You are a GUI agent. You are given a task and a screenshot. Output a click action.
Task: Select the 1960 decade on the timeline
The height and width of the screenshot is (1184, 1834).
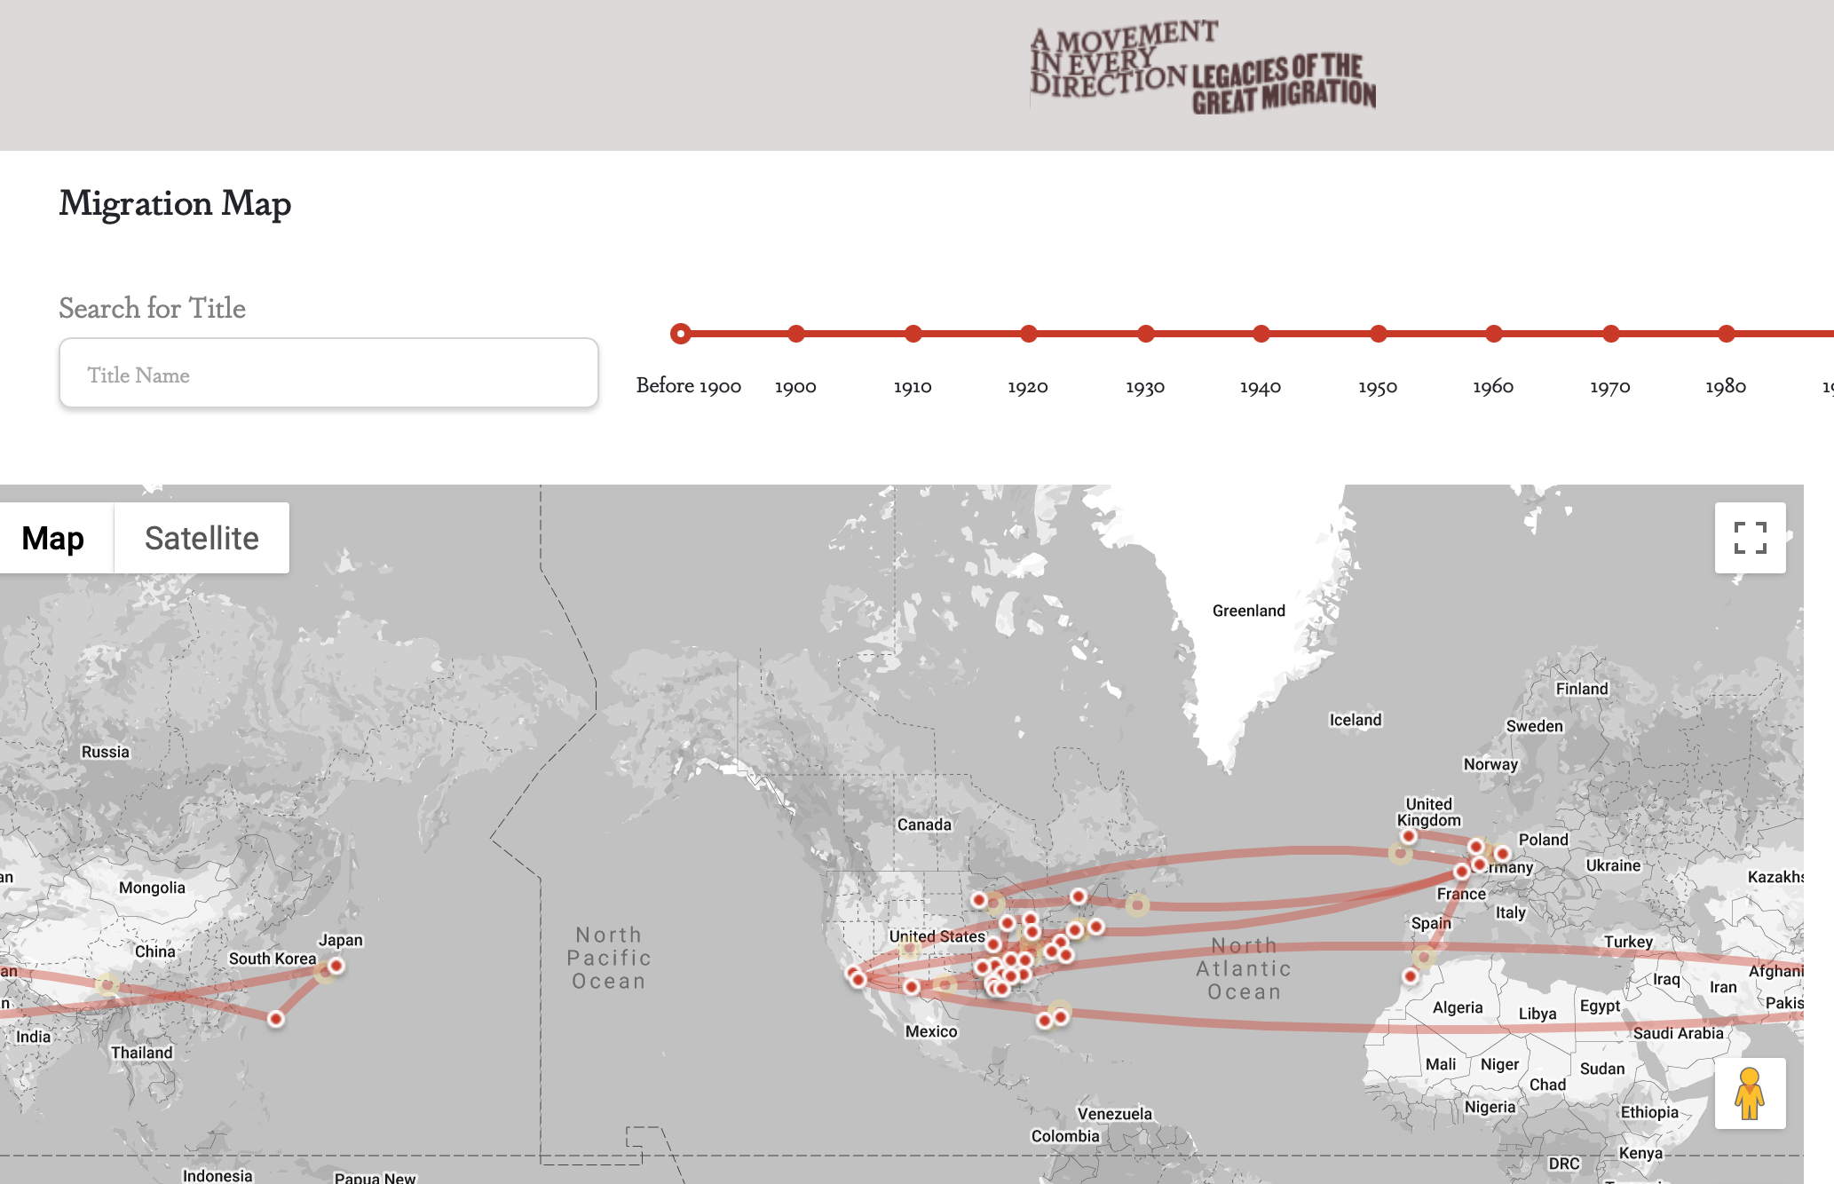point(1494,334)
